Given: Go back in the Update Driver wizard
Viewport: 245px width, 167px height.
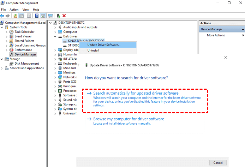Looking at the screenshot, I should click(x=79, y=65).
